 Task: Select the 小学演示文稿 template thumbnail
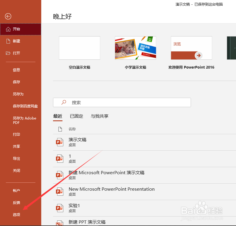pos(136,48)
